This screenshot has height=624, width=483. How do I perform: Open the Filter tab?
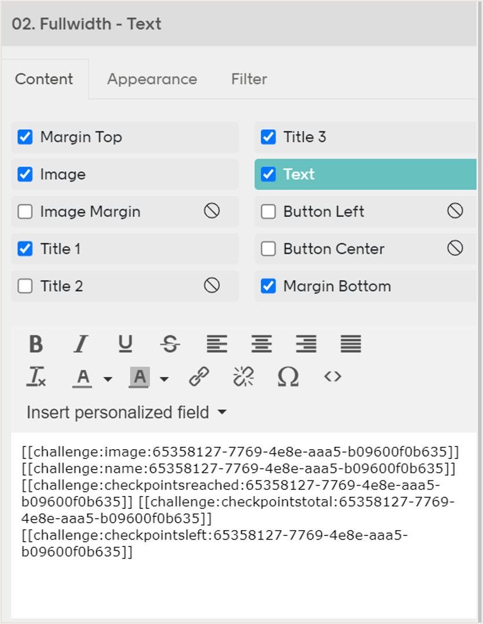(249, 79)
